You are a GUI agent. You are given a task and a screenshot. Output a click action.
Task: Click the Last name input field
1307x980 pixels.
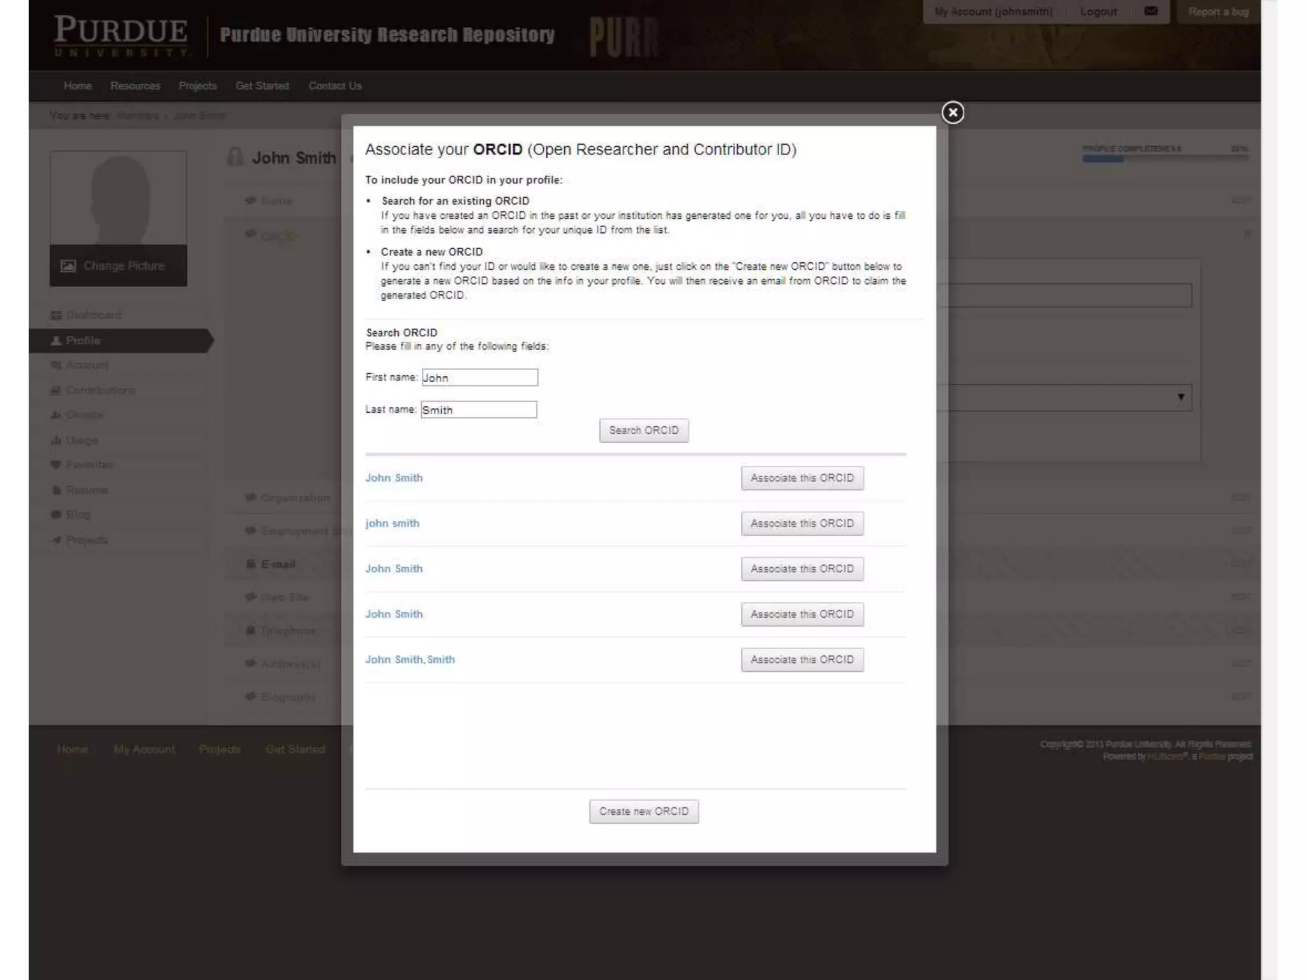coord(479,410)
